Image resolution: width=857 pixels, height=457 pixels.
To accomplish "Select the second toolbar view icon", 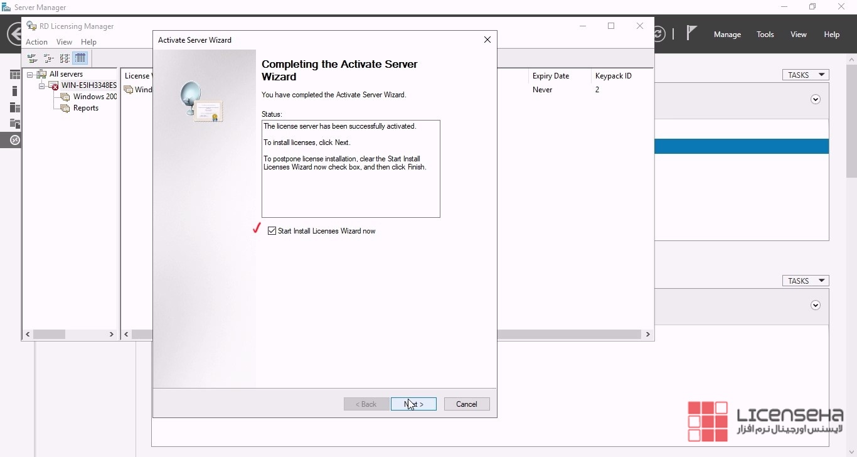I will click(x=48, y=58).
